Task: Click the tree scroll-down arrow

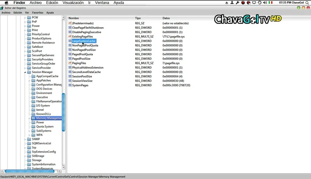Action: point(64,167)
